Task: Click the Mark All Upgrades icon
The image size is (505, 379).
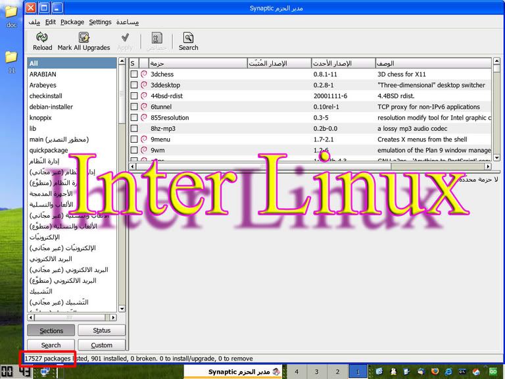Action: [84, 38]
